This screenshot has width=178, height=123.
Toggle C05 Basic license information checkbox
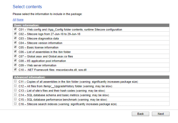pyautogui.click(x=15, y=47)
